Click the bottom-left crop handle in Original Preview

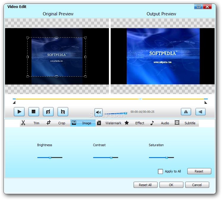point(28,76)
